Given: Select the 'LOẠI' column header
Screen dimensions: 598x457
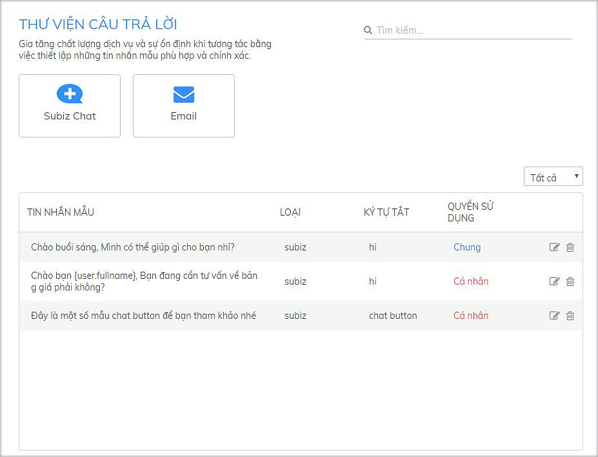Looking at the screenshot, I should [290, 212].
